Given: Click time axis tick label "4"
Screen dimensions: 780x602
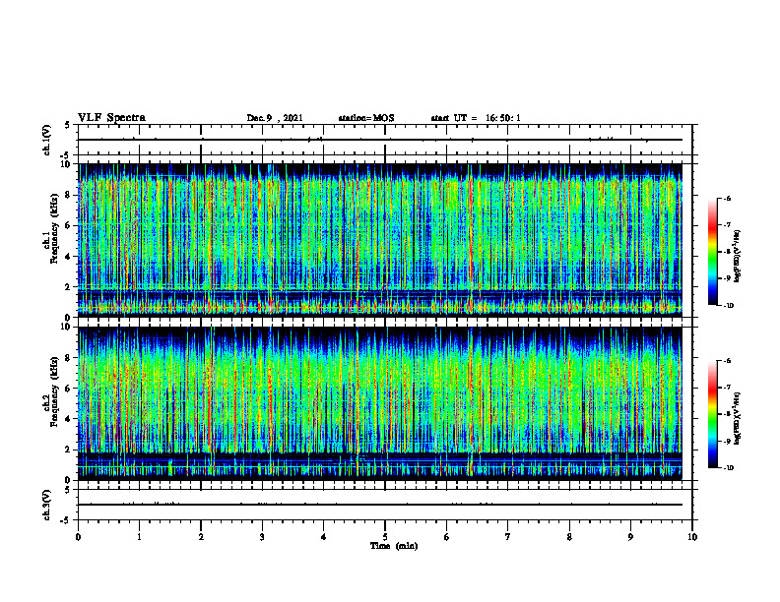Looking at the screenshot, I should (x=324, y=537).
